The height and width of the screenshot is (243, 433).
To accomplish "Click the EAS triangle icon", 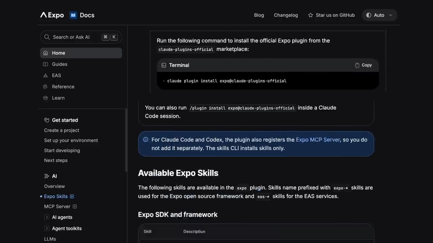I will 46,75.
